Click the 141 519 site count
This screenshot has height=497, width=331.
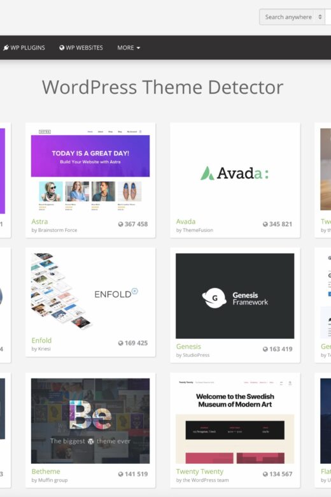click(136, 474)
